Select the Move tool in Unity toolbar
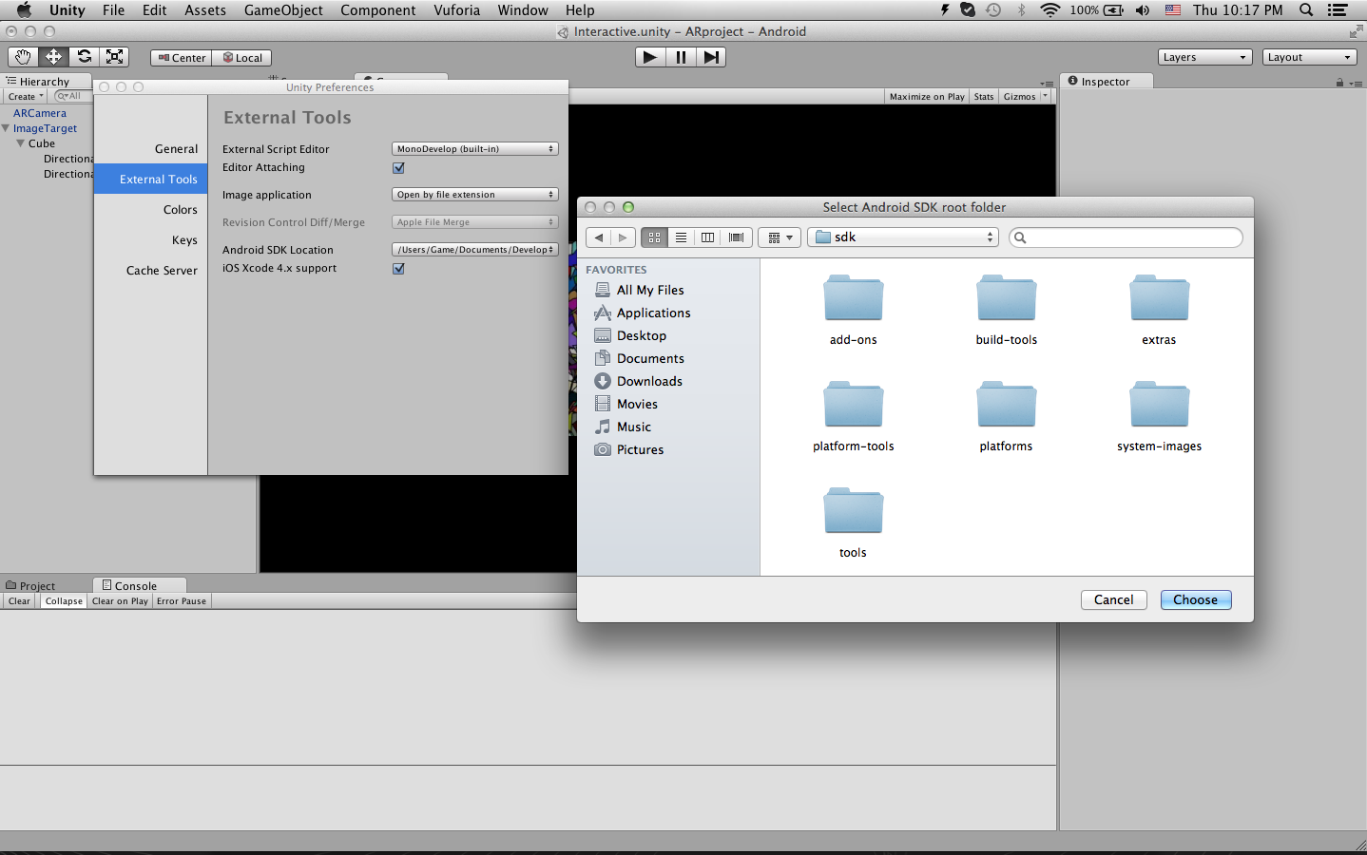1367x855 pixels. [x=53, y=57]
